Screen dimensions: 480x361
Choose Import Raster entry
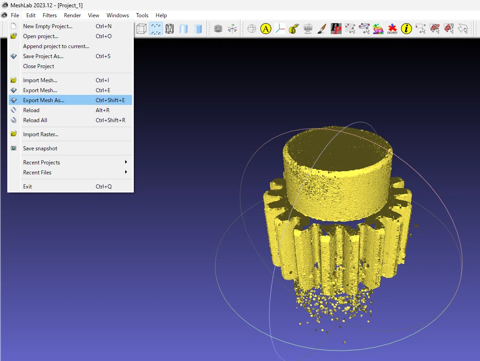(x=70, y=134)
